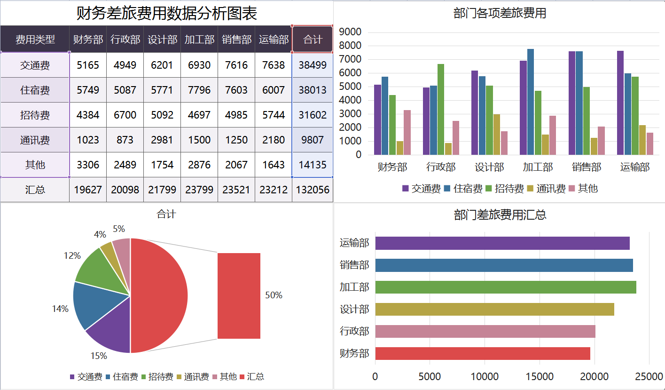Select the dashboard title 财务差旅费用数据分析图表
Viewport: 665px width, 390px height.
click(x=166, y=13)
